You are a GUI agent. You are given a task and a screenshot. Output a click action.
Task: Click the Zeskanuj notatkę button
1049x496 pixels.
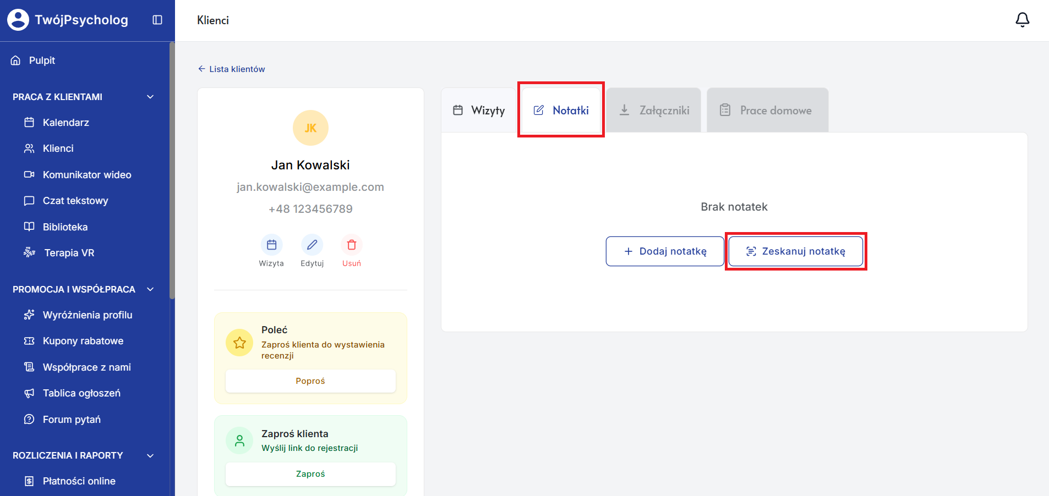coord(795,251)
